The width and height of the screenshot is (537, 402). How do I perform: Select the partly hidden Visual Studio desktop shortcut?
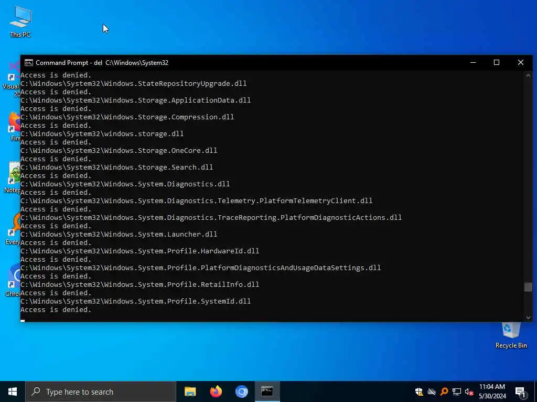[12, 79]
